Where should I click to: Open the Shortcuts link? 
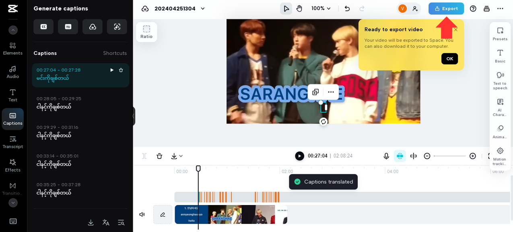[115, 53]
